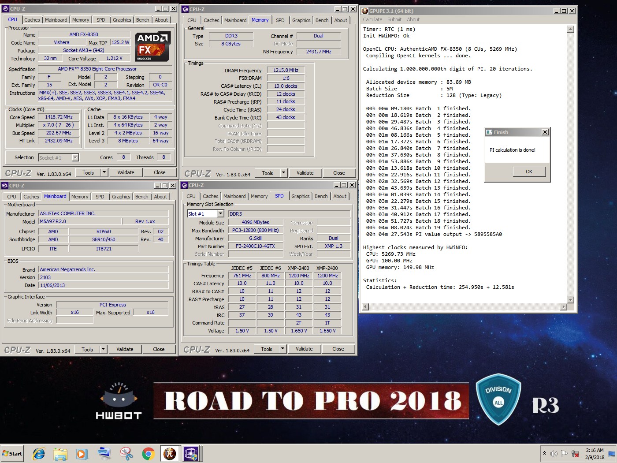Open CPU-Z from its taskbar icon
Image resolution: width=617 pixels, height=463 pixels.
(x=191, y=453)
